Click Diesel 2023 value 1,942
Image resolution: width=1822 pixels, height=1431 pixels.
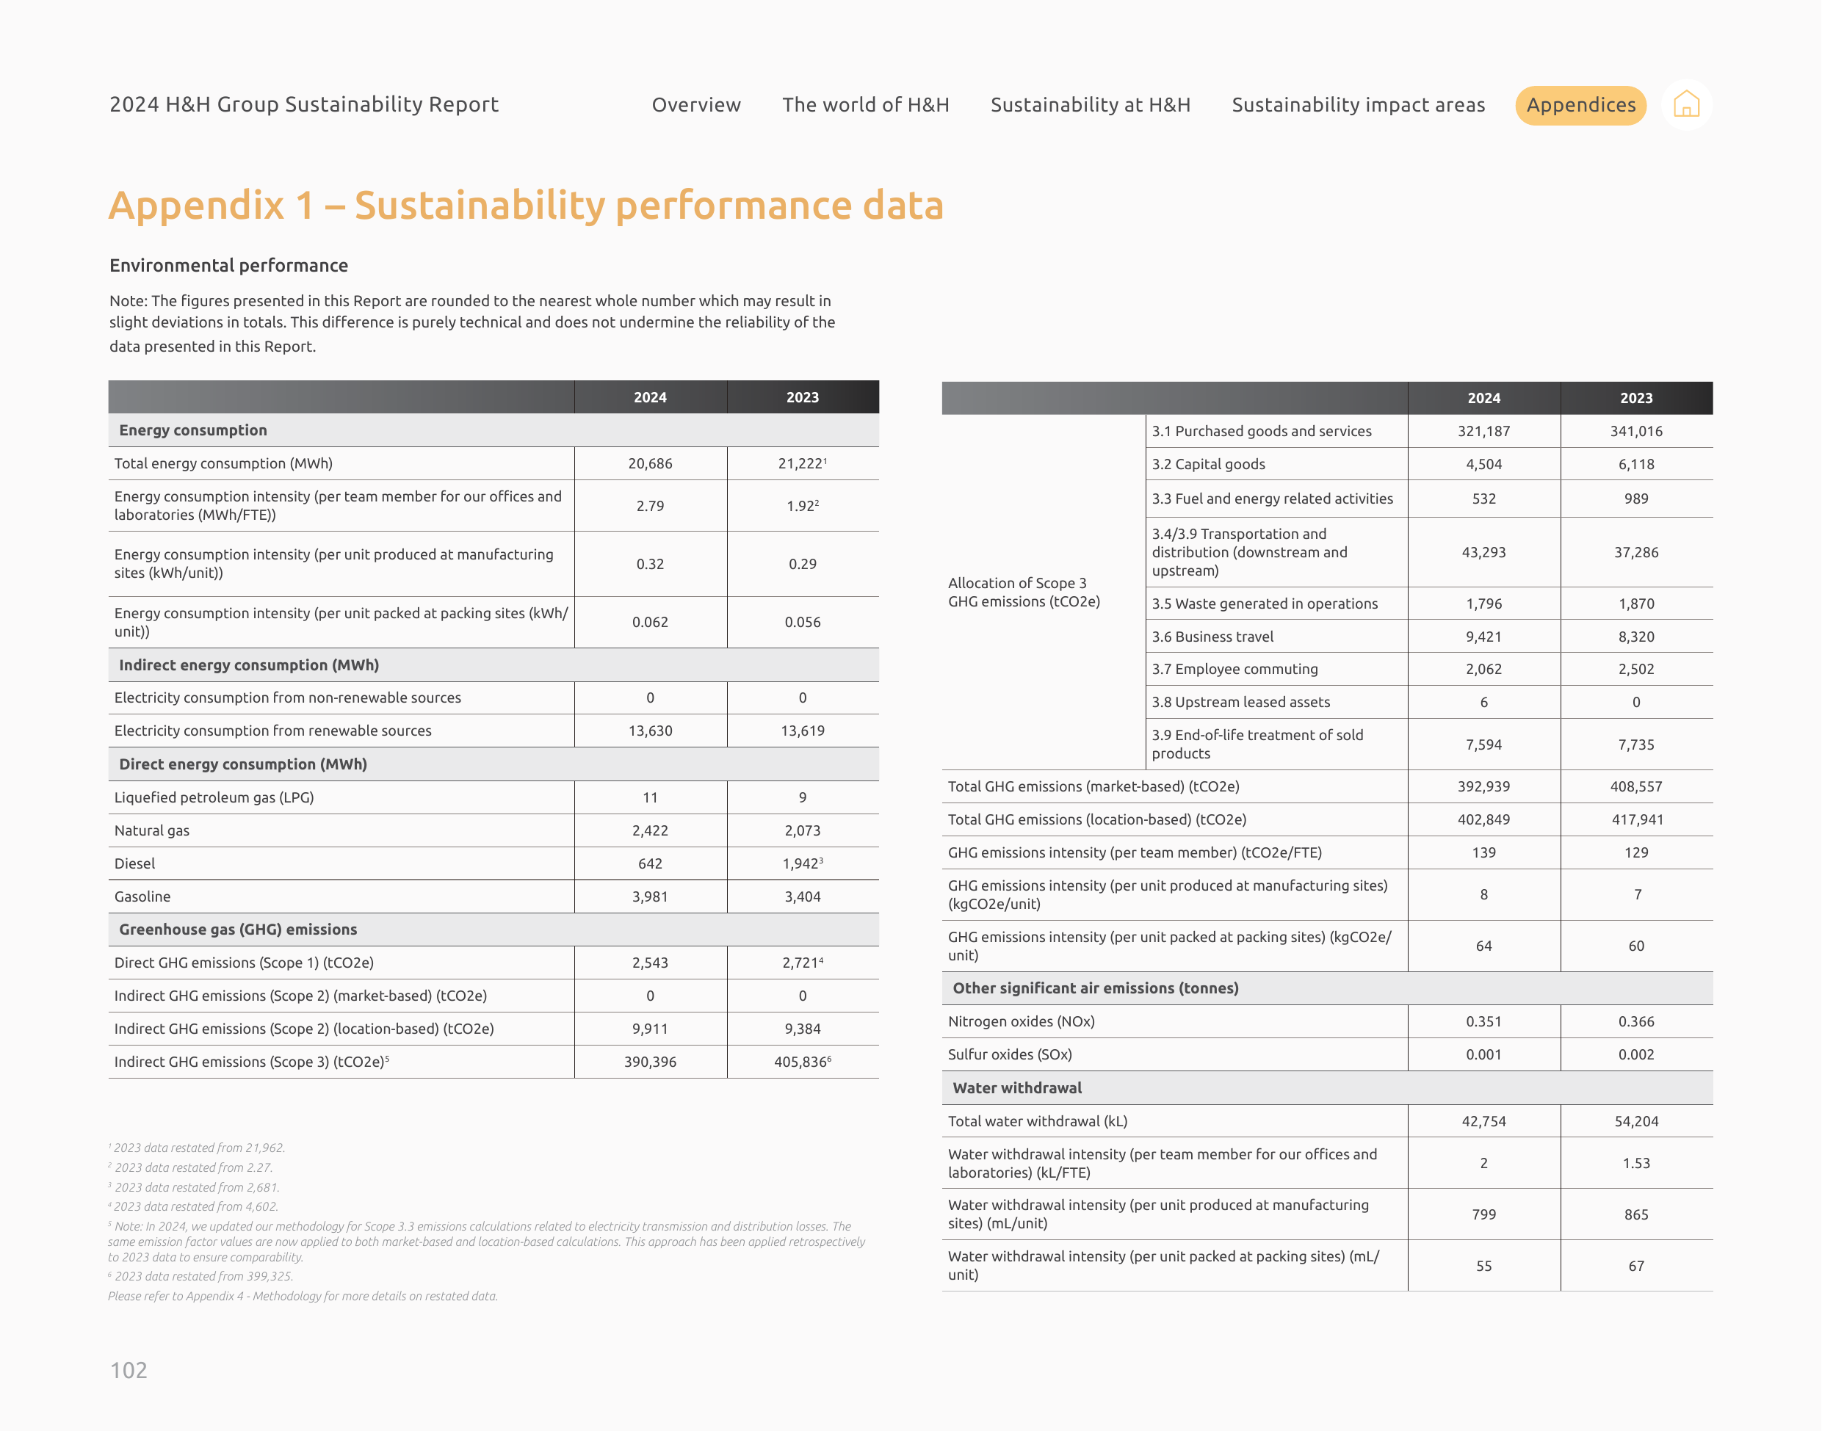tap(802, 863)
